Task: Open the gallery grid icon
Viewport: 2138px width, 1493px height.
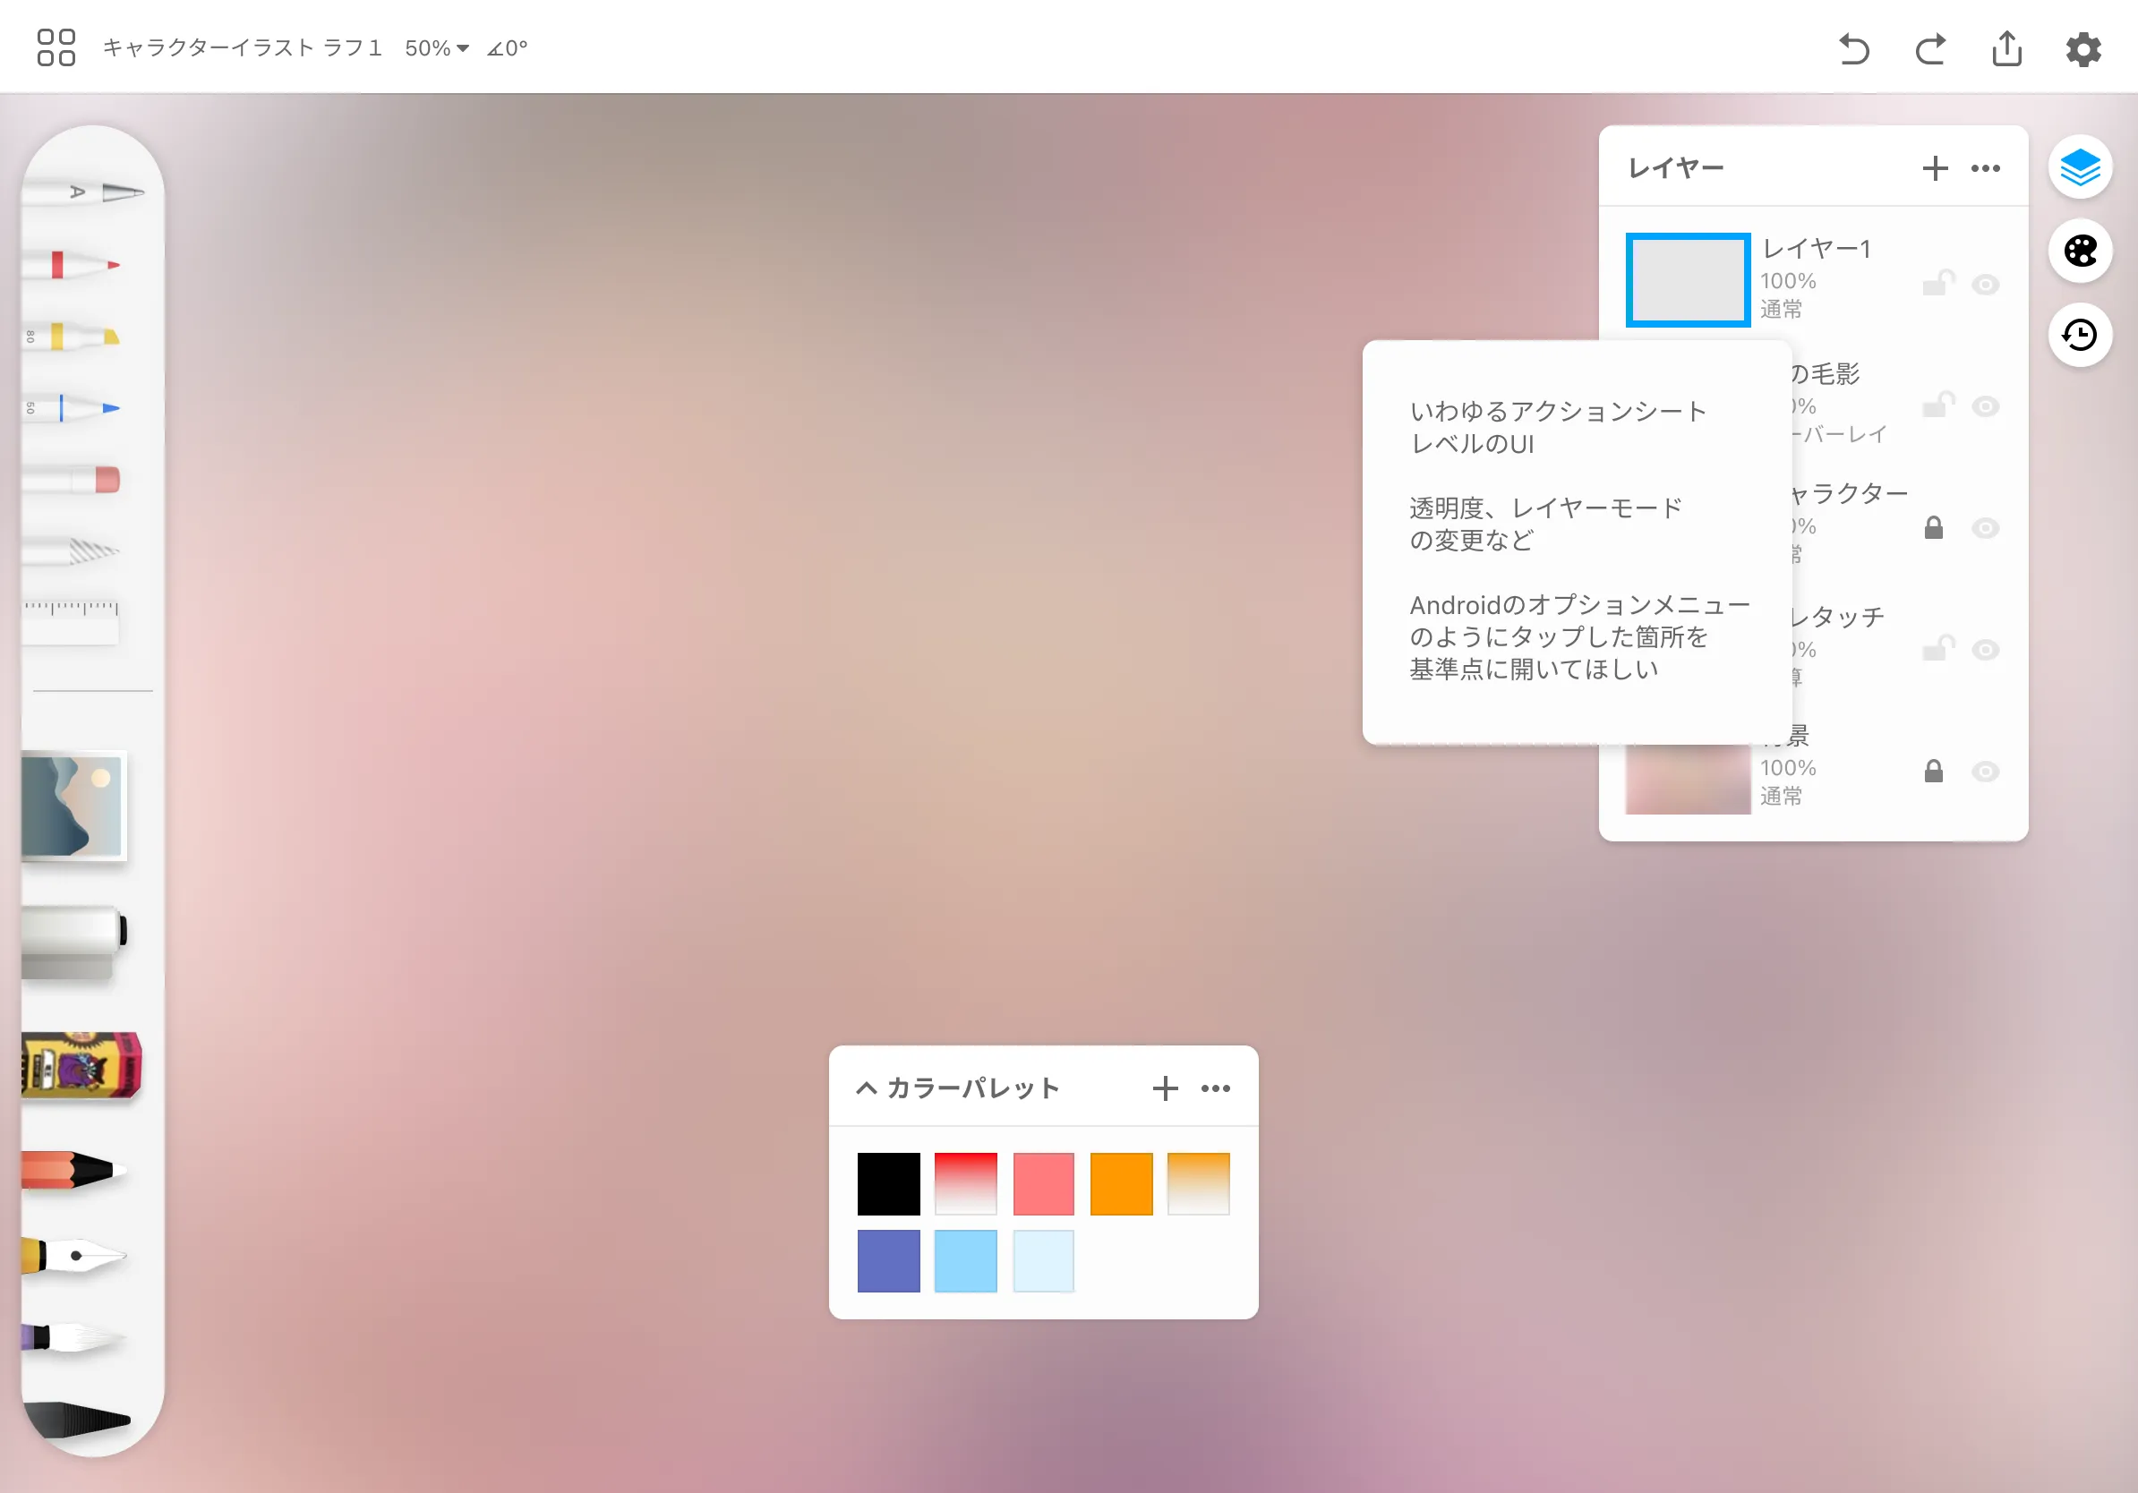Action: pyautogui.click(x=56, y=47)
